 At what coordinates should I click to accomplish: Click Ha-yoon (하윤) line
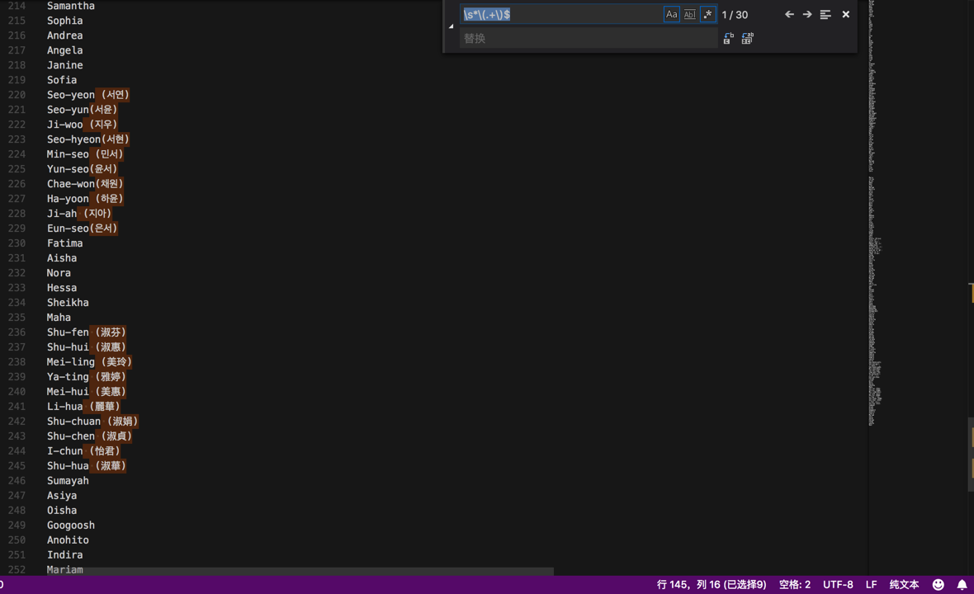(85, 199)
